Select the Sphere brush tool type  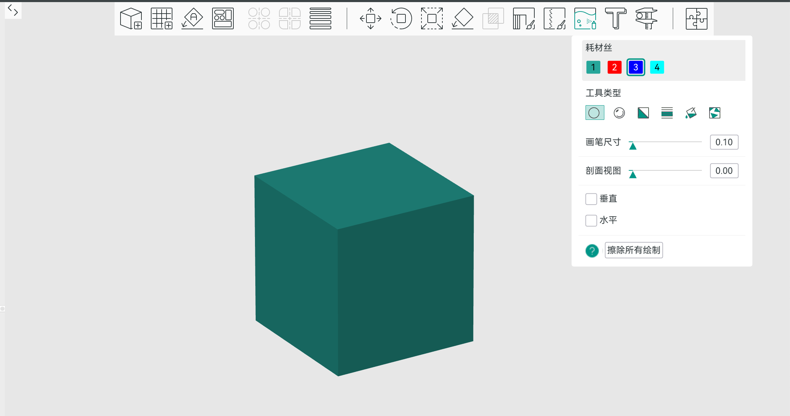click(619, 113)
